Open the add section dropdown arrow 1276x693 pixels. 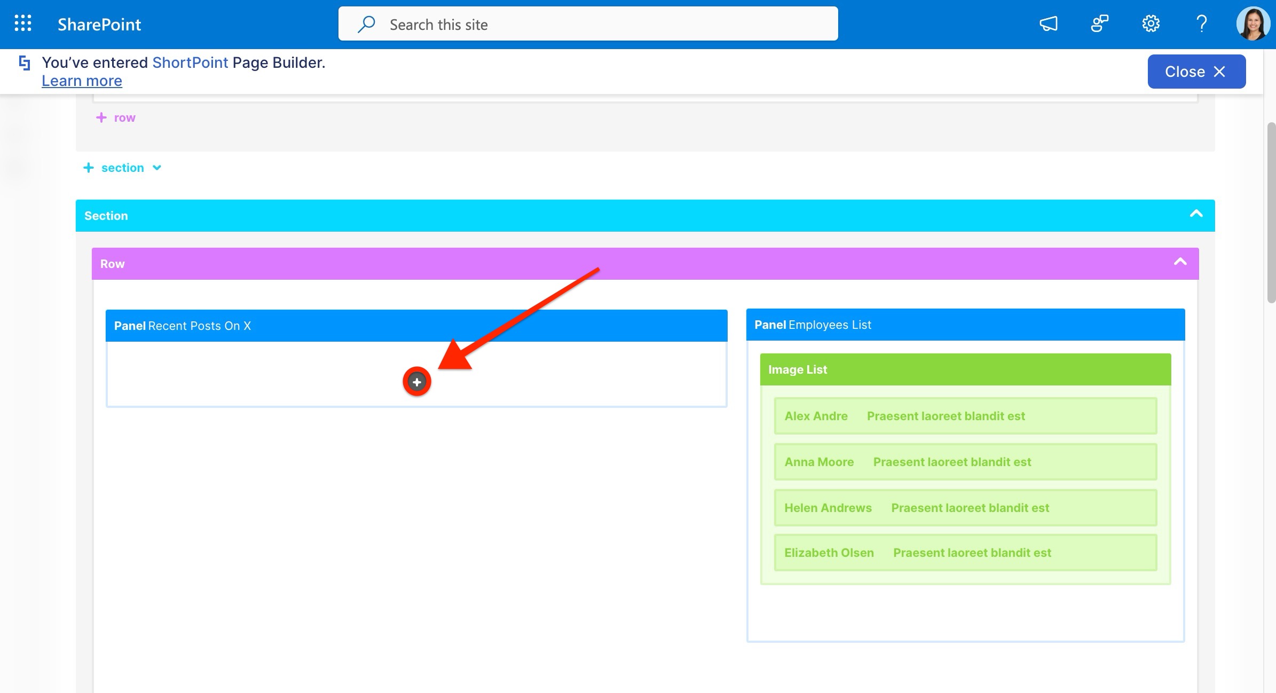157,168
